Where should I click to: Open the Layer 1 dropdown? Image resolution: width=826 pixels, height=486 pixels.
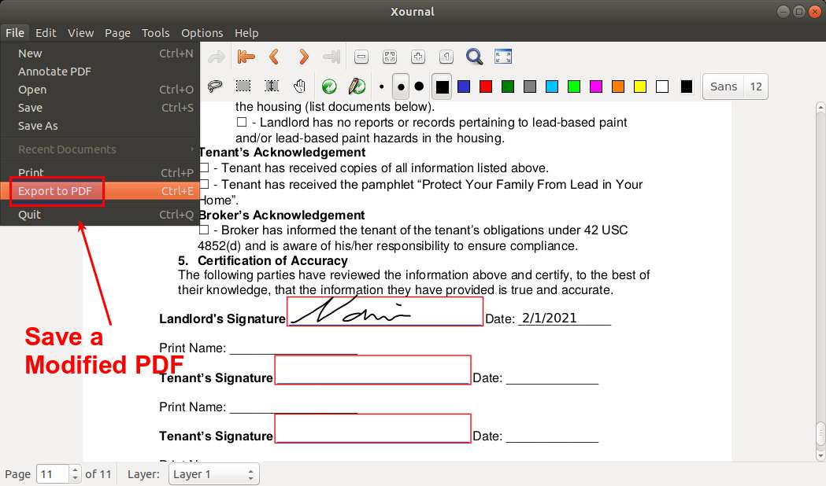213,474
